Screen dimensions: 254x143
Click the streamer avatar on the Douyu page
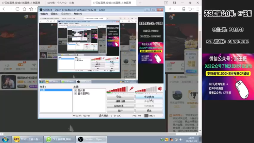pos(9,82)
